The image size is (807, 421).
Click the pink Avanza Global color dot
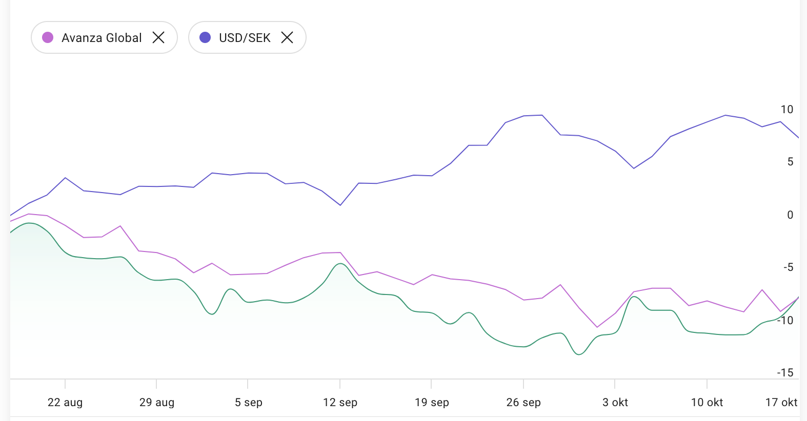pyautogui.click(x=48, y=37)
